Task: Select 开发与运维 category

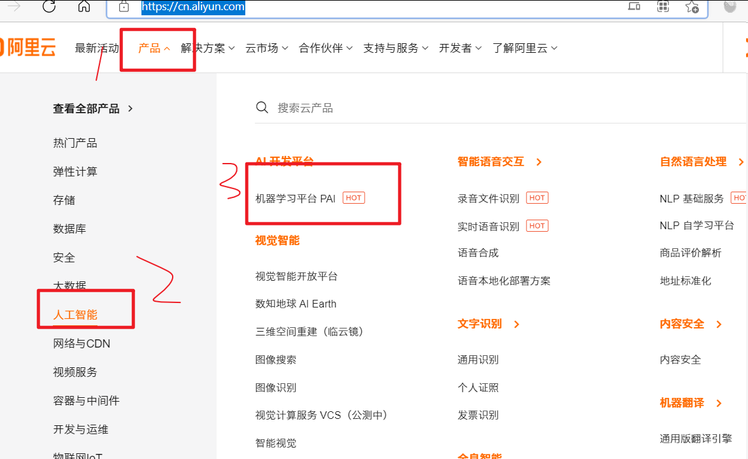Action: click(81, 430)
